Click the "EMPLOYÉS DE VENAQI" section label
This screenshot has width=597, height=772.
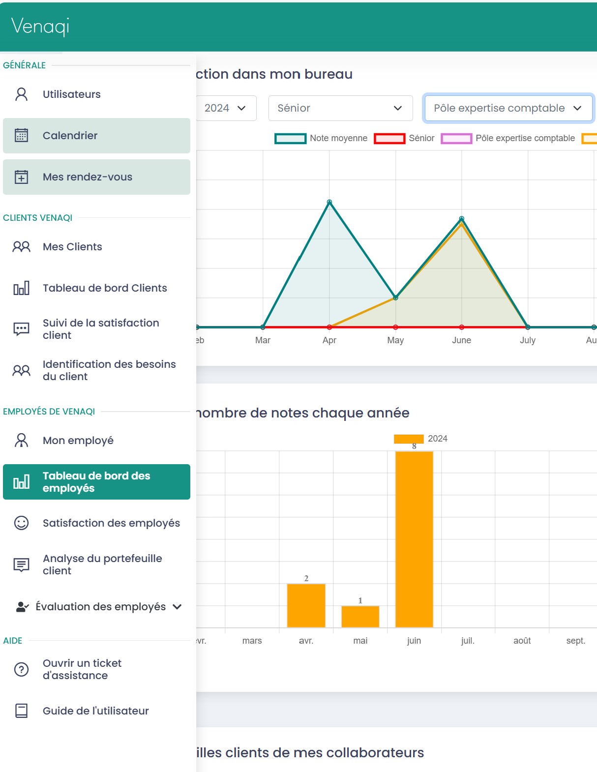click(x=49, y=411)
